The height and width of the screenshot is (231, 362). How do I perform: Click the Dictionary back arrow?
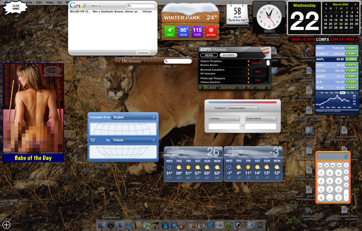[x=117, y=61]
